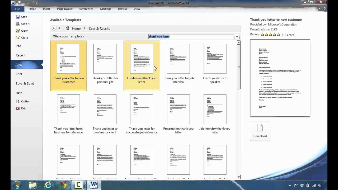Click the large template preview image
The image size is (338, 190).
(280, 78)
